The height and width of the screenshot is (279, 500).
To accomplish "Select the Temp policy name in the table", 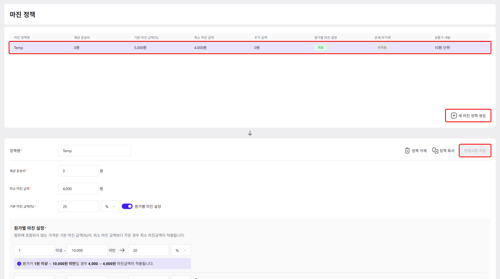I will click(19, 48).
